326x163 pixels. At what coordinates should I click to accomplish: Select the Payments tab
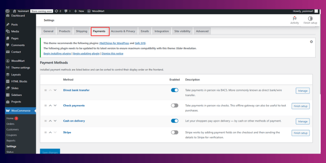99,31
